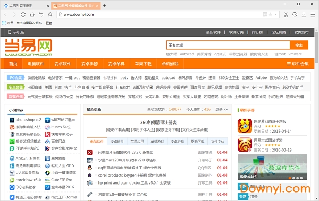Open the downloads arrow icon
Viewport: 319px width, 201px height.
point(304,14)
